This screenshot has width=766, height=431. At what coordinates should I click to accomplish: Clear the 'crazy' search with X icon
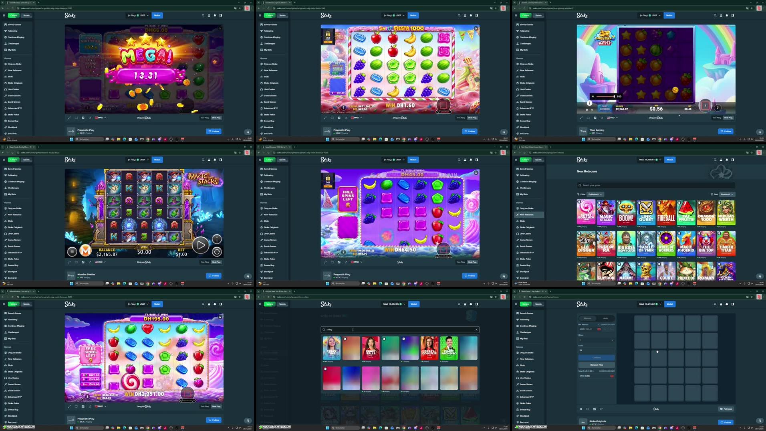click(x=476, y=330)
